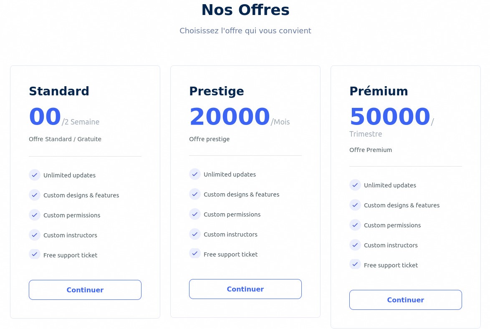This screenshot has width=490, height=329.
Task: Click the Prémium plan heading
Action: click(379, 91)
